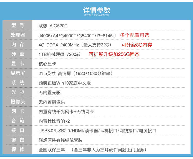Select the 光驱 row label

pyautogui.click(x=18, y=92)
